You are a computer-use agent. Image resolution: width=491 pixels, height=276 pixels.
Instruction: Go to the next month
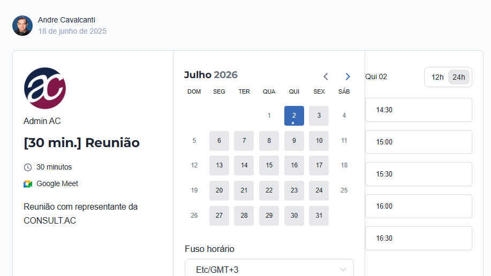pyautogui.click(x=348, y=76)
